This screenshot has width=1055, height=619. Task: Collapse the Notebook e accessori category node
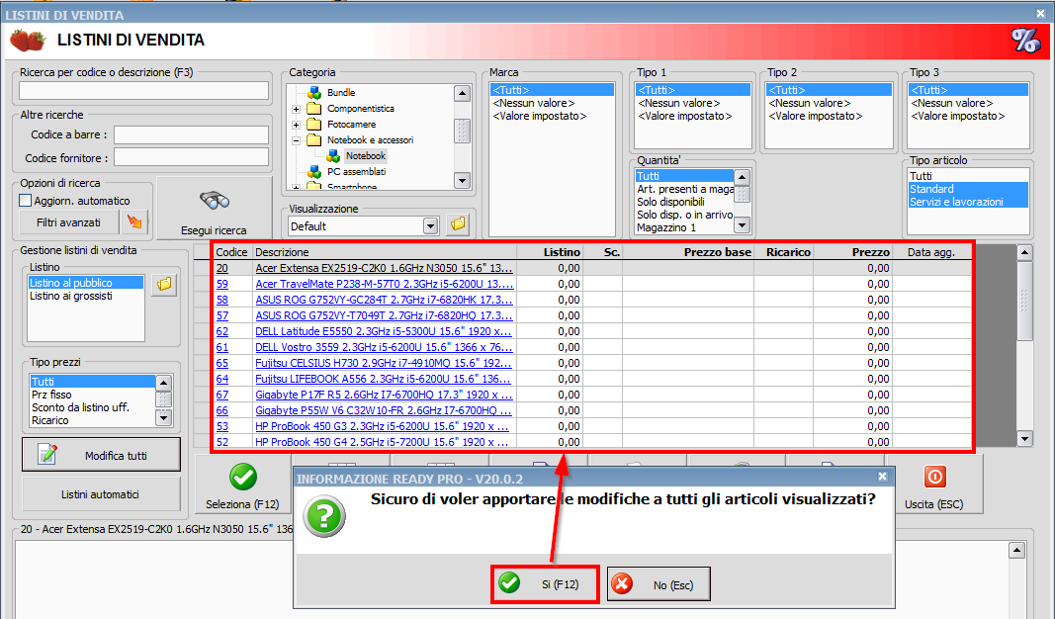click(296, 140)
